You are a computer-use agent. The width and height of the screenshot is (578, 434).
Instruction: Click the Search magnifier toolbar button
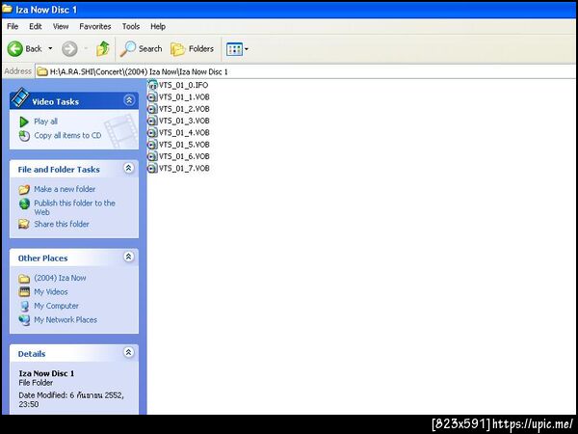[141, 49]
